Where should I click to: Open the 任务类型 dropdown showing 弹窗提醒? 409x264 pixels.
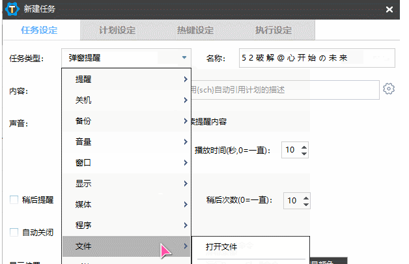coord(127,58)
